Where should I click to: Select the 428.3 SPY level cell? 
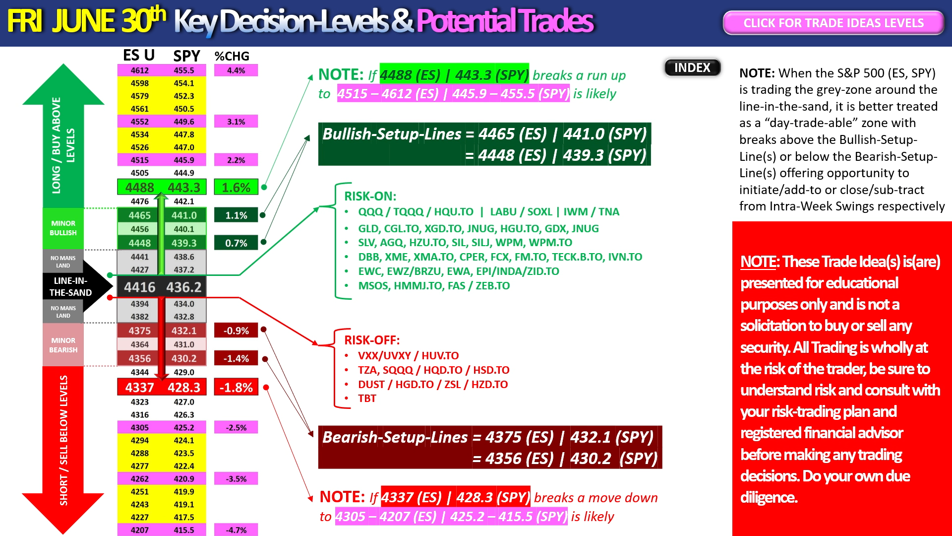coord(184,387)
